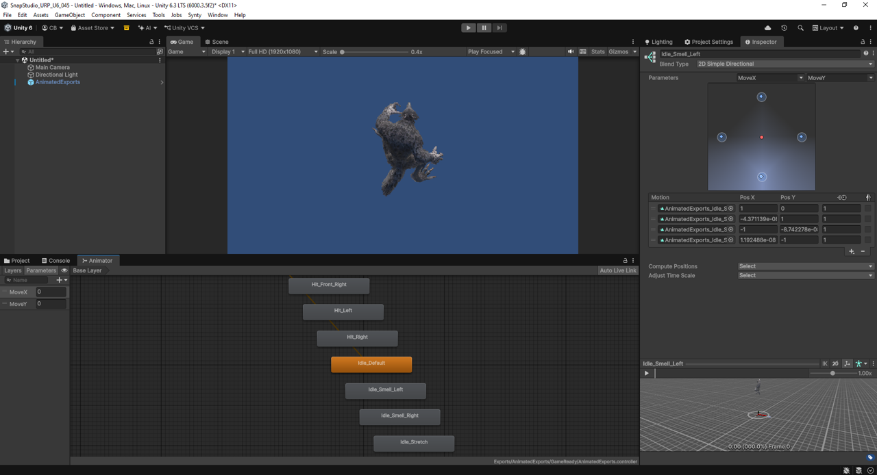Add Animator parameter with plus dropdown

tap(62, 280)
